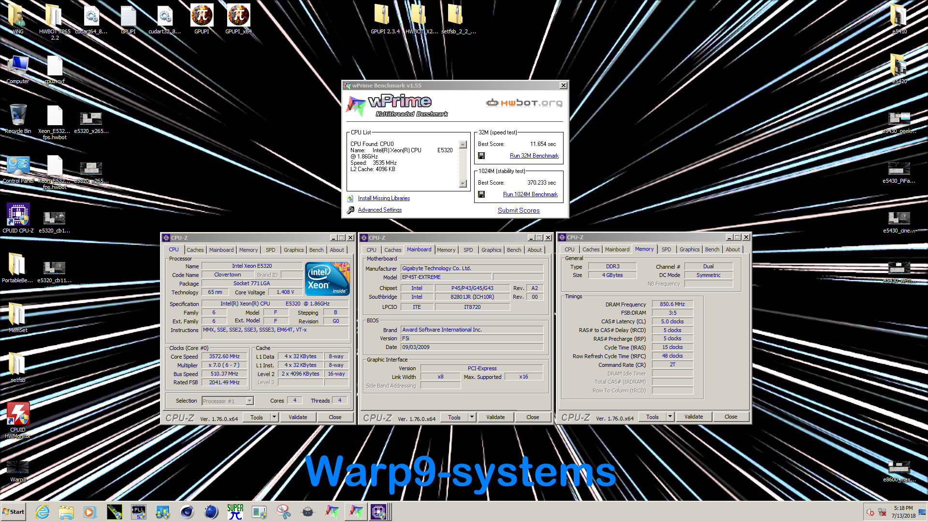The height and width of the screenshot is (522, 928).
Task: Click Validate in left CPU-Z window
Action: [x=298, y=417]
